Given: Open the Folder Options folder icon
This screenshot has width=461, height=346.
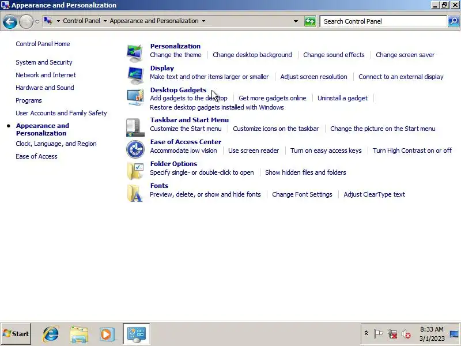Looking at the screenshot, I should pyautogui.click(x=135, y=171).
